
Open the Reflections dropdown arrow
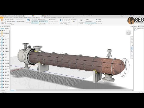coord(38,23)
